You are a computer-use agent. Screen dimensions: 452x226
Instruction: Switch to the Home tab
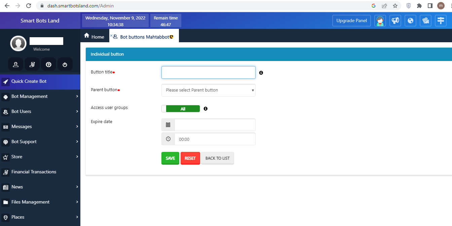95,36
